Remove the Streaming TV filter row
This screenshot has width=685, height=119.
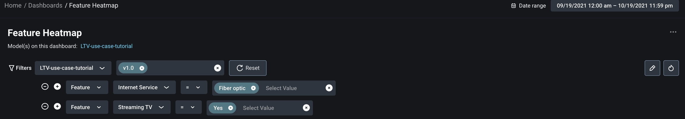click(x=45, y=106)
